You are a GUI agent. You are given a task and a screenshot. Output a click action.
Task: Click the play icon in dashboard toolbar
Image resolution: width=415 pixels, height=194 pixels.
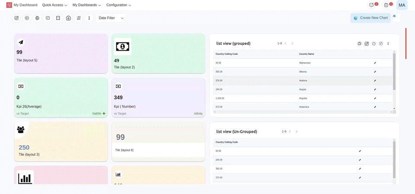click(27, 18)
